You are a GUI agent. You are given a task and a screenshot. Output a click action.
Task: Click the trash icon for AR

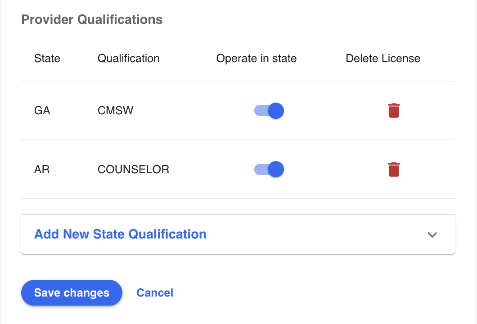pos(394,169)
